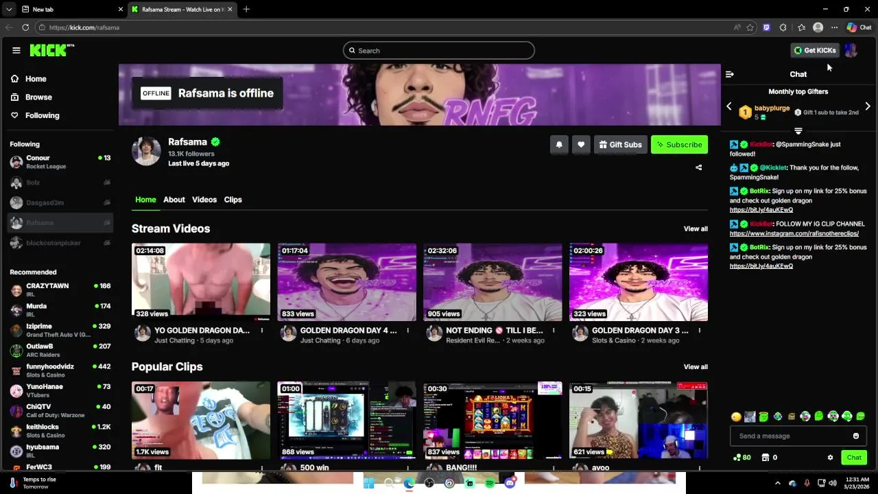Click the KICK logo
Image resolution: width=878 pixels, height=494 pixels.
pos(51,50)
